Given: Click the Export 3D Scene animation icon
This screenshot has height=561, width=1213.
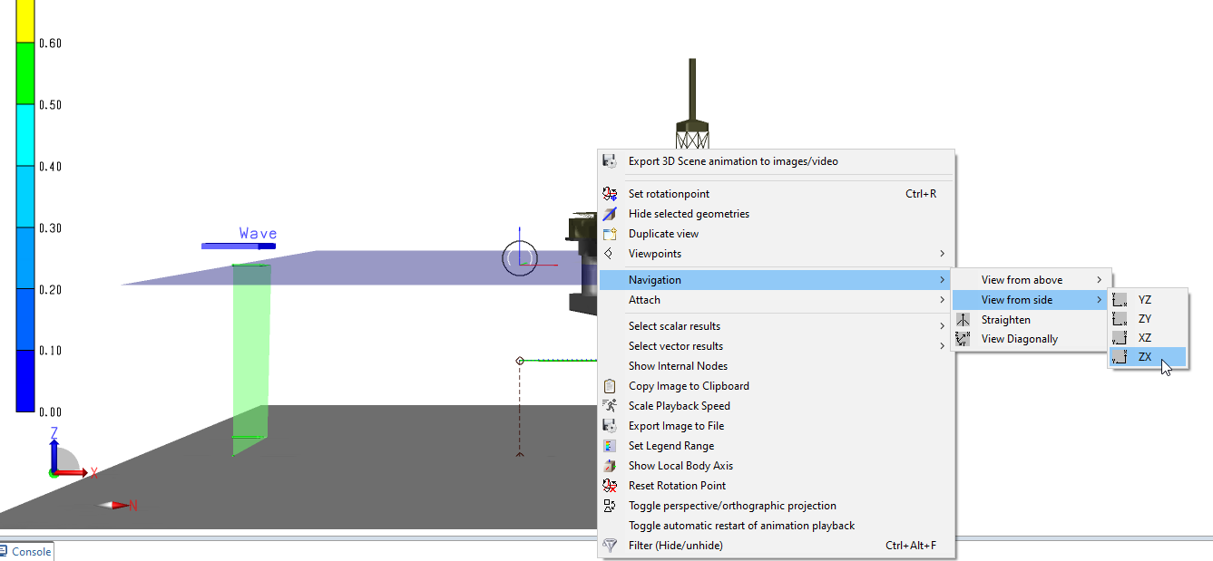Looking at the screenshot, I should pos(610,161).
